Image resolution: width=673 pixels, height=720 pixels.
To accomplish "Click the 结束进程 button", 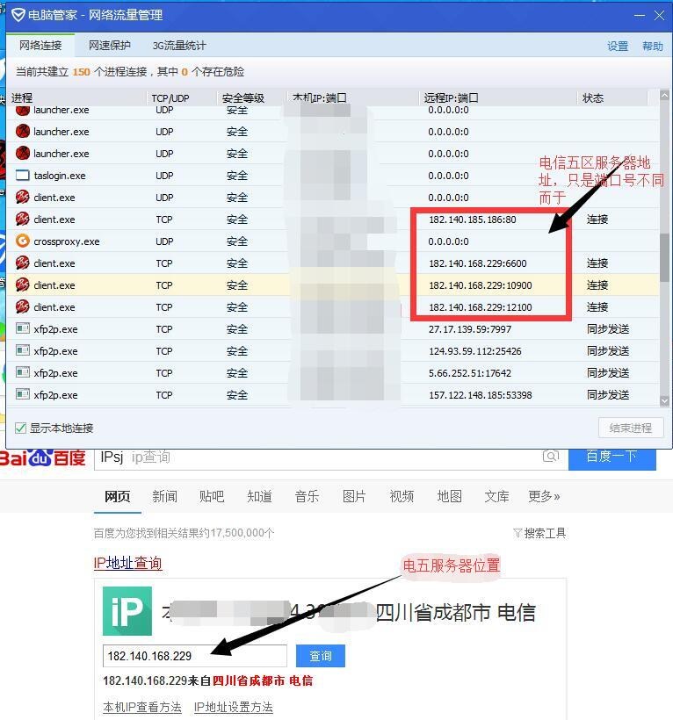I will click(631, 428).
